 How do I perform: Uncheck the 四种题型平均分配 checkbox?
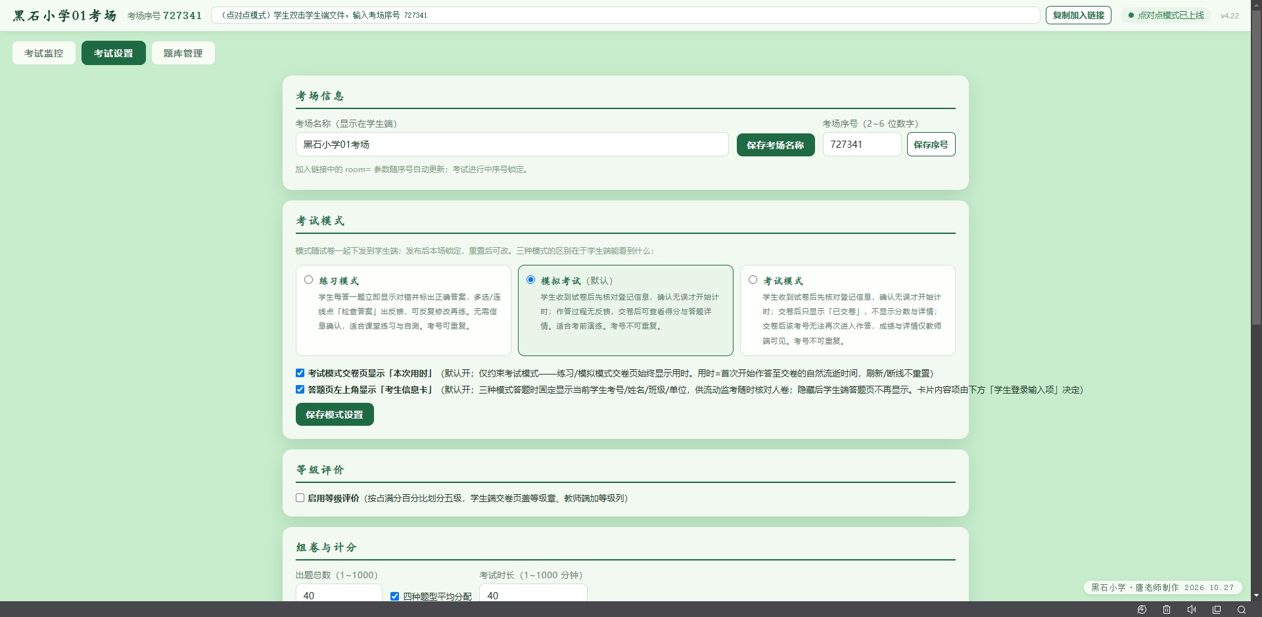394,597
